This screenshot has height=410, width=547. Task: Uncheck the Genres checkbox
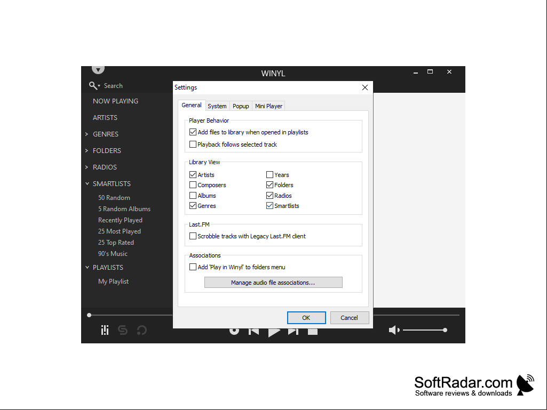tap(193, 206)
